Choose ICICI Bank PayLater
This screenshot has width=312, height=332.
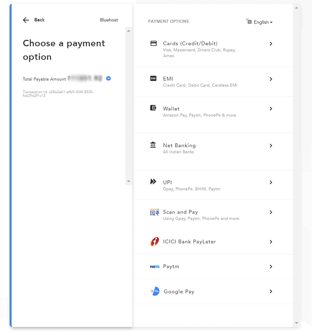tap(213, 242)
